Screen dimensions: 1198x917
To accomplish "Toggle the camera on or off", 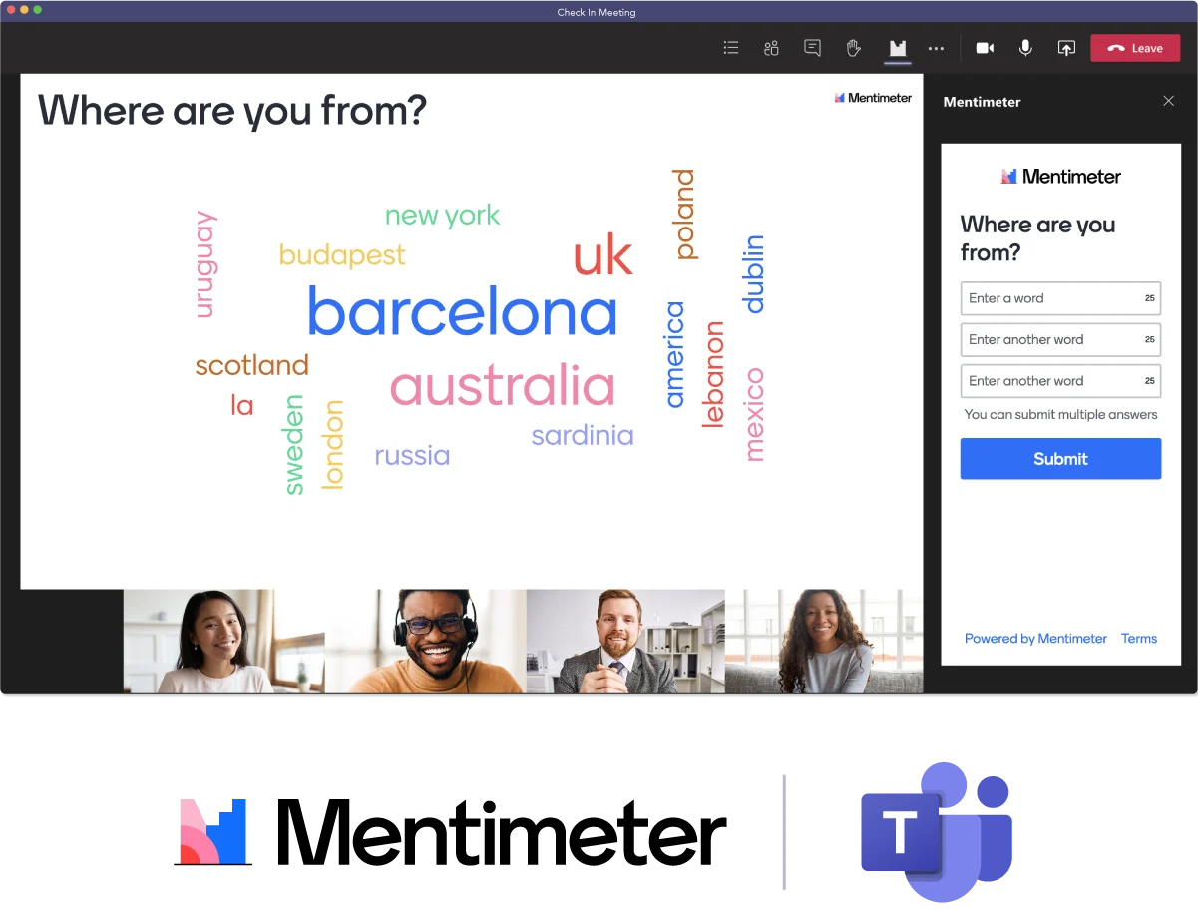I will pyautogui.click(x=986, y=48).
